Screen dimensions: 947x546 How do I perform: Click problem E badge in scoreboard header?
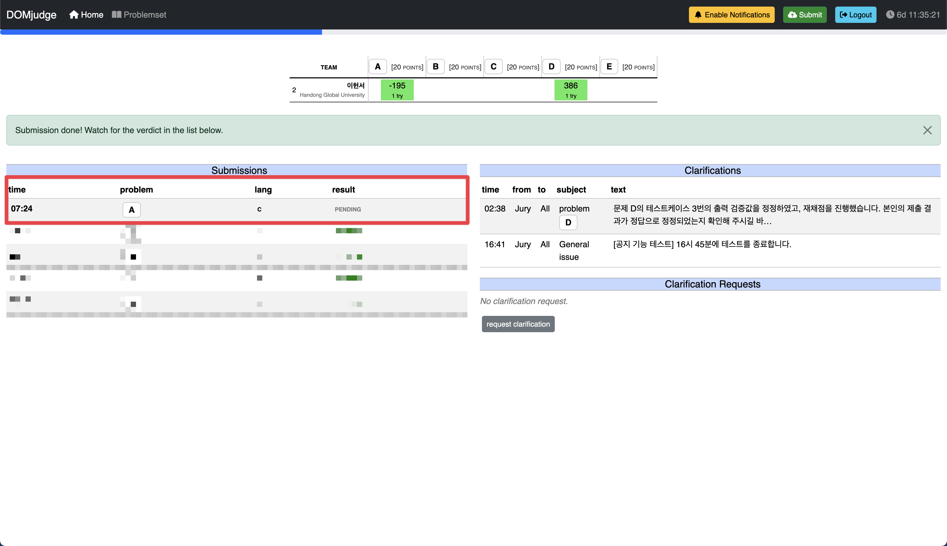[x=609, y=67]
